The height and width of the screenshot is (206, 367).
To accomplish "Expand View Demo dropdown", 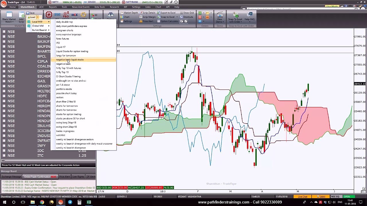I will pyautogui.click(x=224, y=22).
